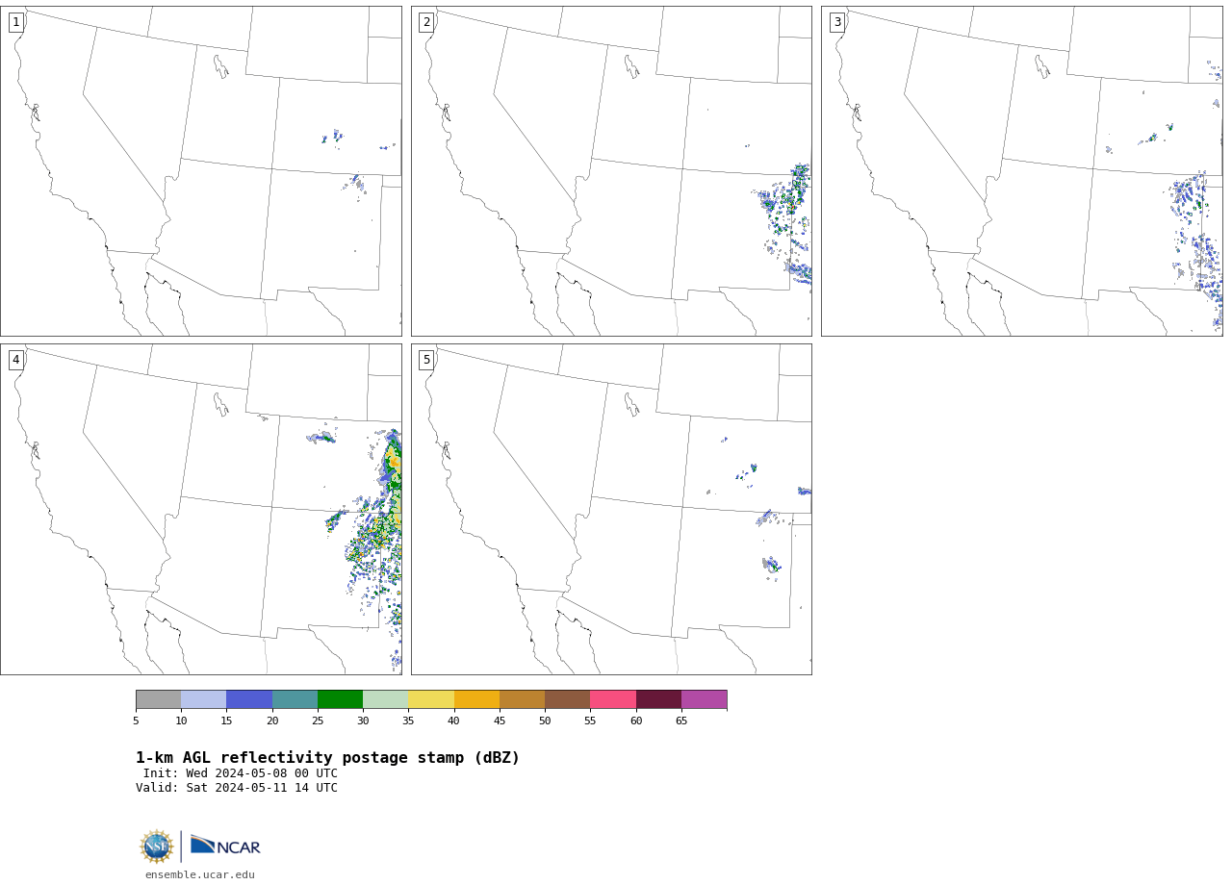This screenshot has height=885, width=1232.
Task: Open ensemble member 1 reflectivity map
Action: [201, 171]
